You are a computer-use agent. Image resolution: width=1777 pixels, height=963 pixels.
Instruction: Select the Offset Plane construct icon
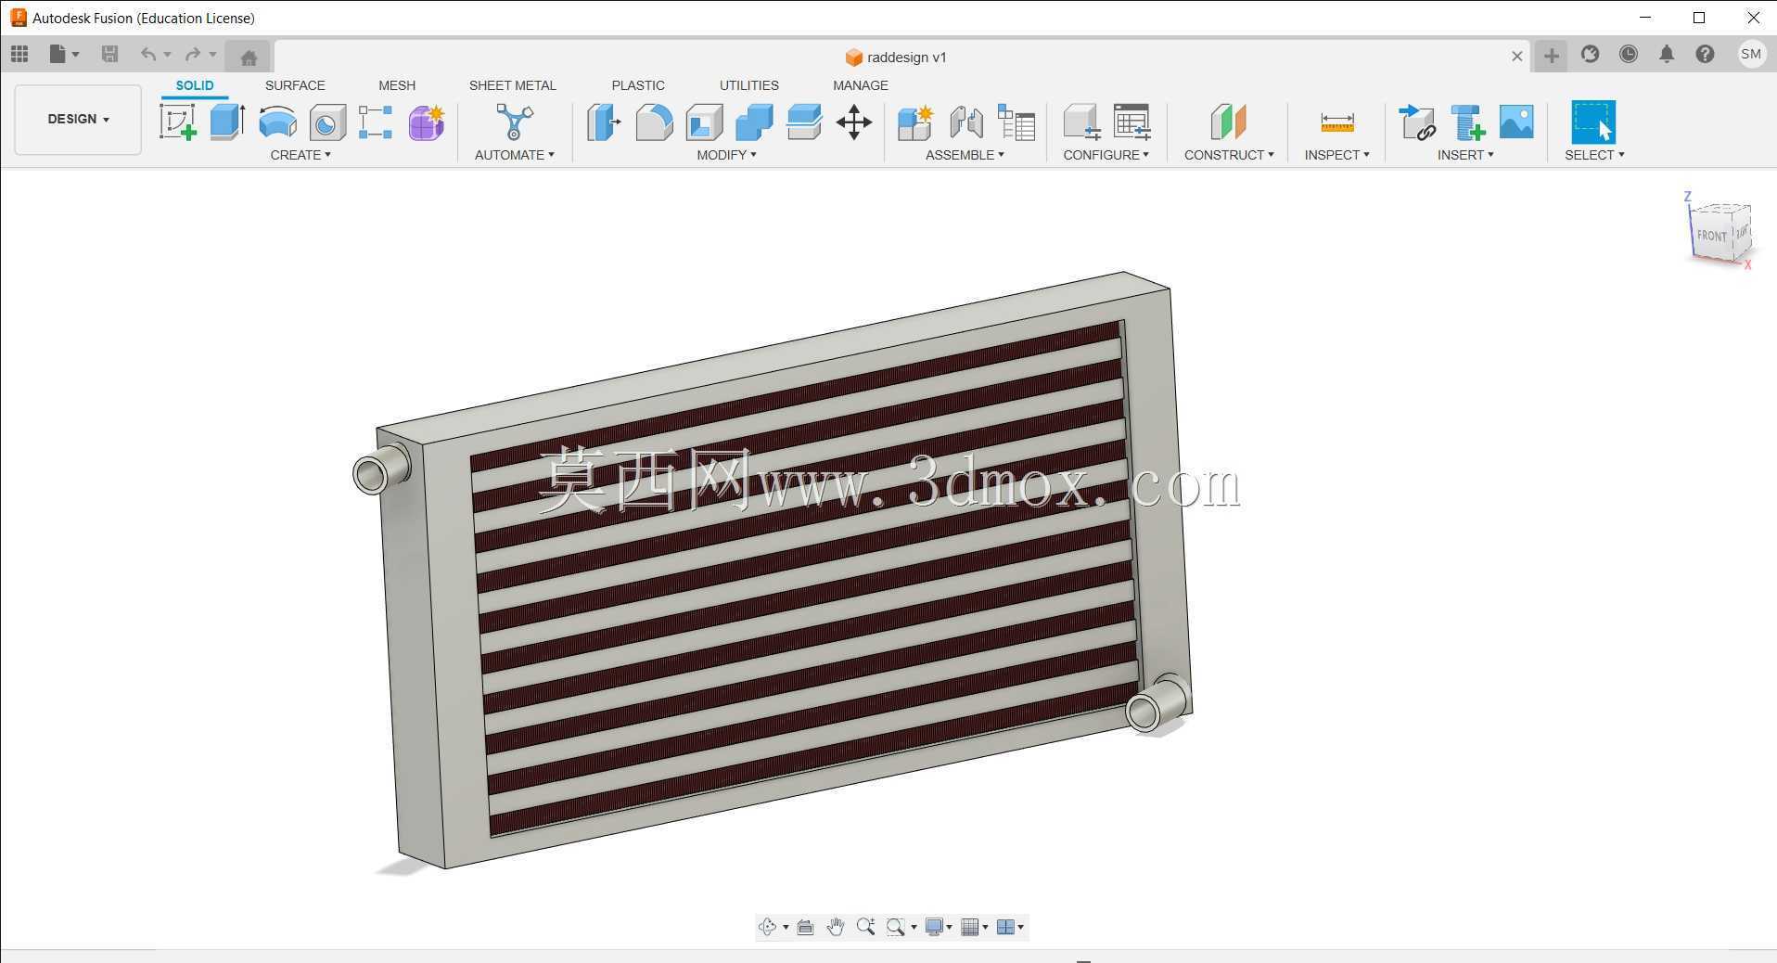1228,122
